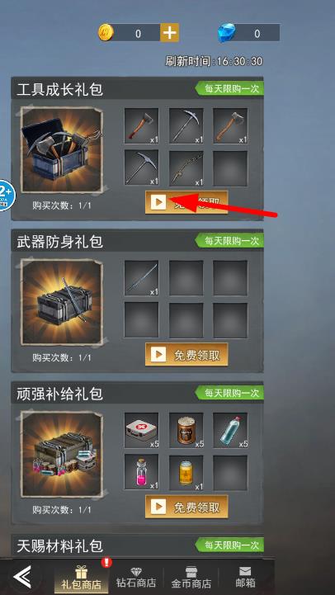Tap the gold plus icon to add coins
This screenshot has height=595, width=335.
click(x=169, y=33)
